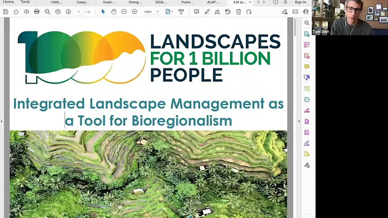Click the Integrated Landscape Management title text
388x218 pixels.
click(x=149, y=112)
